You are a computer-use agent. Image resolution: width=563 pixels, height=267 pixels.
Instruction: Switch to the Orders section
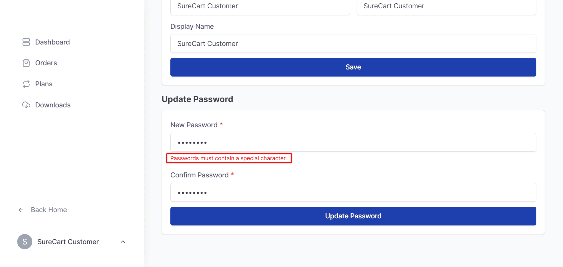(46, 63)
